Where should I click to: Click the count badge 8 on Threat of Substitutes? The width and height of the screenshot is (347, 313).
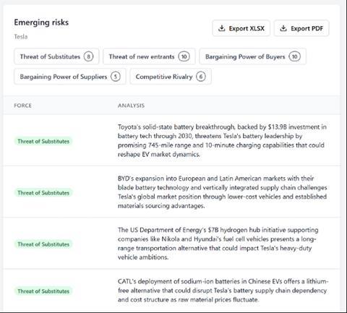pyautogui.click(x=88, y=56)
